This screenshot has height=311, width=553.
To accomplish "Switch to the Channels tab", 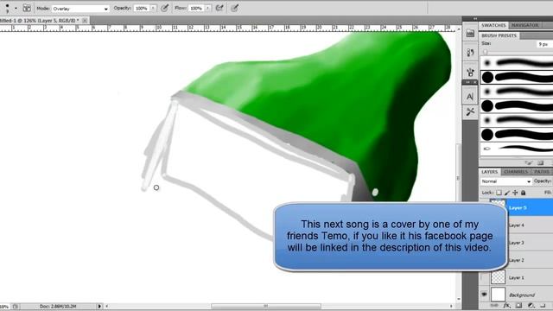I will (x=516, y=172).
